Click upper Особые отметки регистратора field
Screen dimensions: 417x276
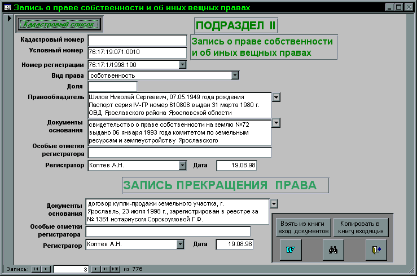click(179, 153)
